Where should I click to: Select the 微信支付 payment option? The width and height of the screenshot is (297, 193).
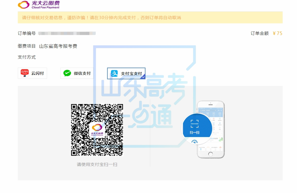77,73
